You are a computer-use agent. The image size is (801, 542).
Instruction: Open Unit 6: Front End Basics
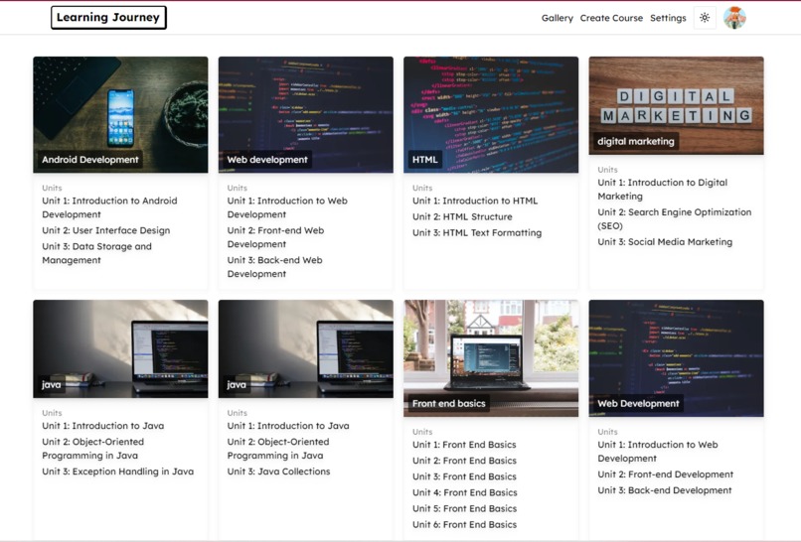coord(464,525)
